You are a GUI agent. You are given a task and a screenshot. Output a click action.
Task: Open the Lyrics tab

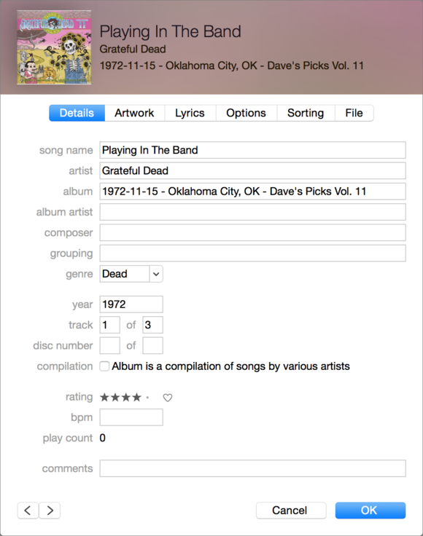tap(190, 113)
